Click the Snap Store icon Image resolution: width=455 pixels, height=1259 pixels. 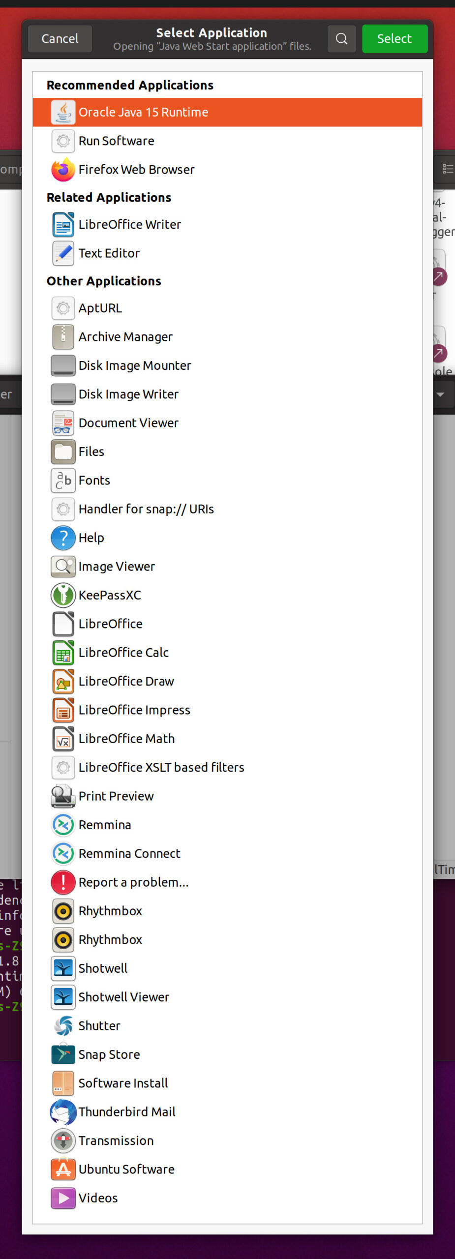(63, 1054)
